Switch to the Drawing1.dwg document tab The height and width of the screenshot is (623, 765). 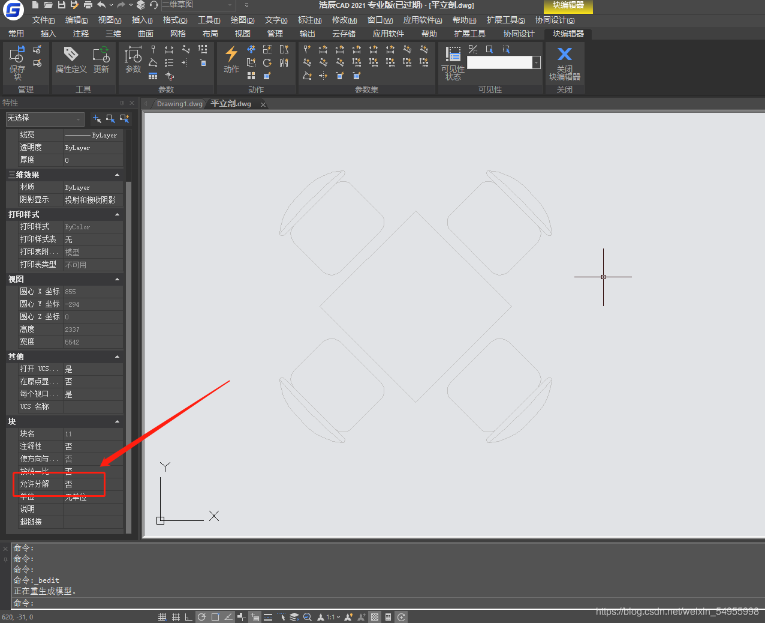coord(180,104)
